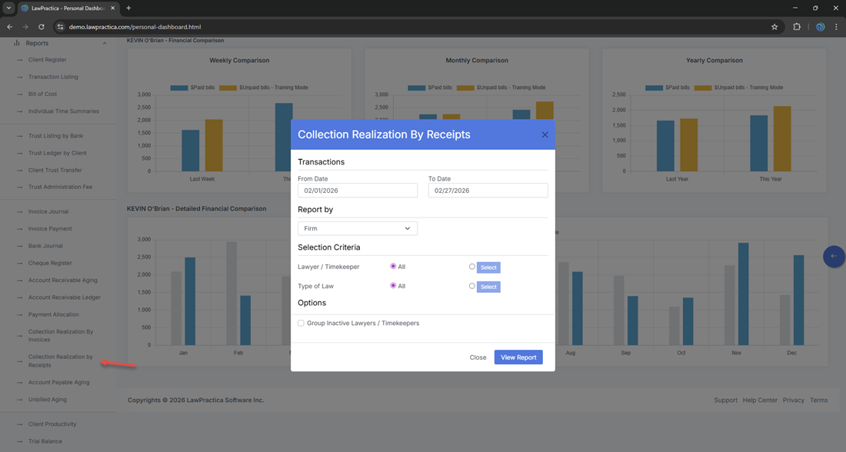Screen dimensions: 846x452
Task: Open the tab search dropdown arrow
Action: pyautogui.click(x=8, y=8)
